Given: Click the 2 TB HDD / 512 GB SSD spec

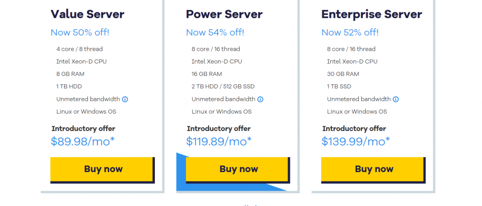Looking at the screenshot, I should (x=223, y=87).
